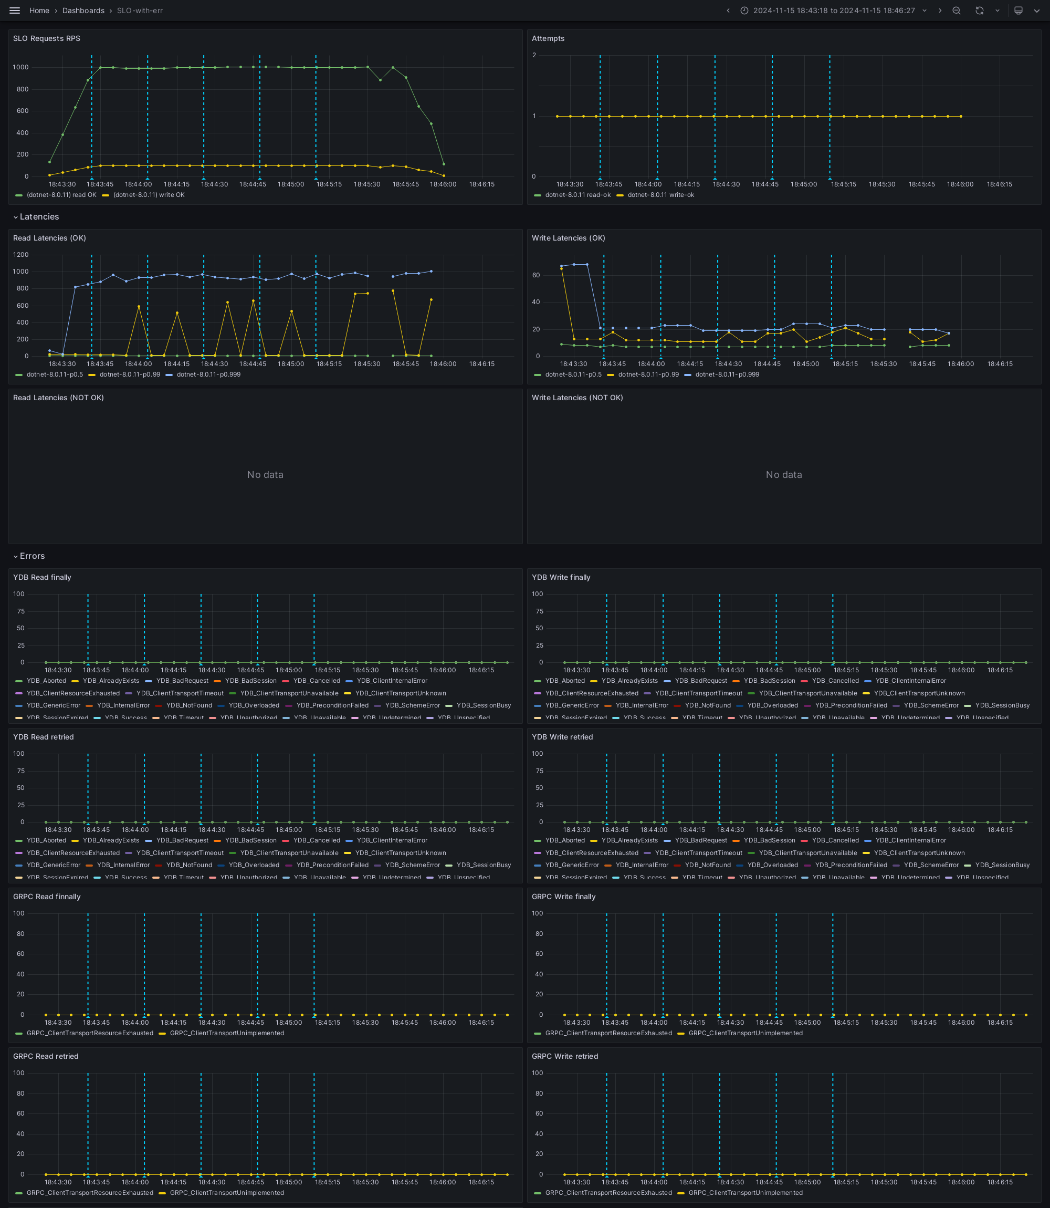Open the GRPC Write retried panel title
Viewport: 1050px width, 1208px height.
click(x=565, y=1057)
